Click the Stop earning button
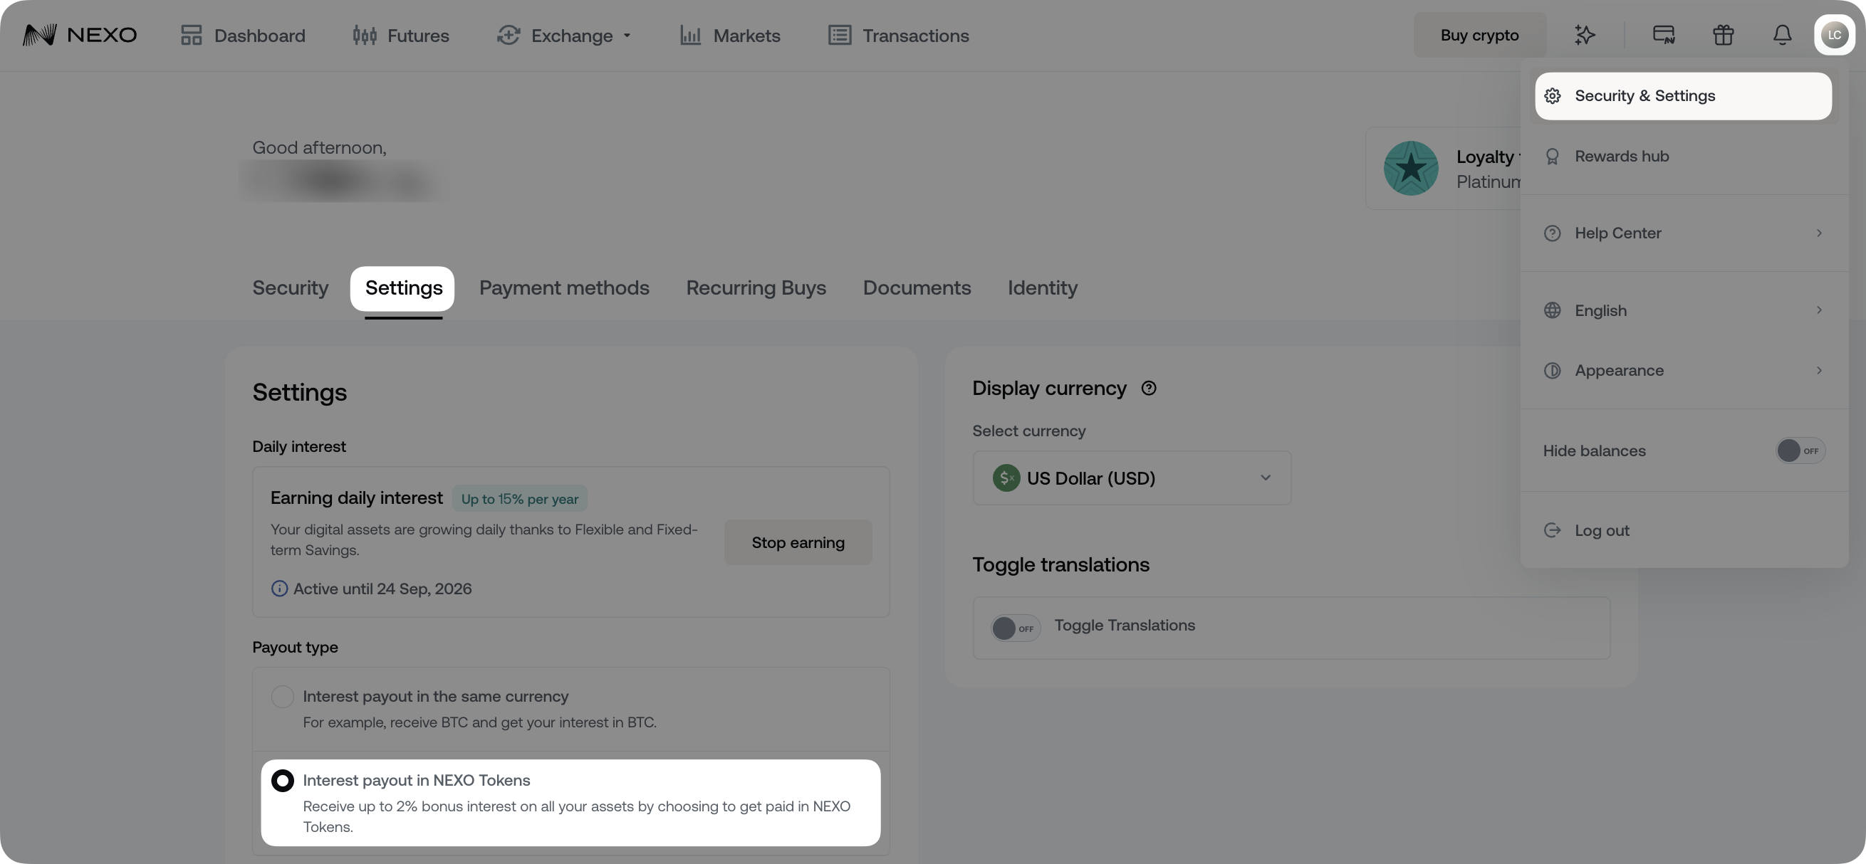1866x864 pixels. pos(798,542)
